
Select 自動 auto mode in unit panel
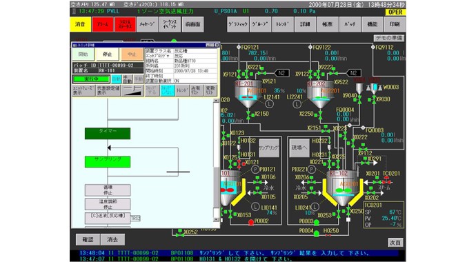point(117,79)
